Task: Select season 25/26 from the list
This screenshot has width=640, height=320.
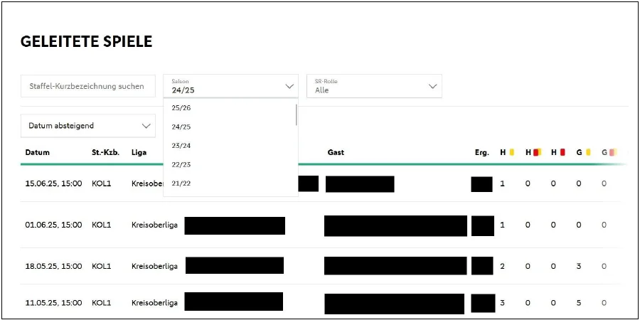Action: coord(182,108)
